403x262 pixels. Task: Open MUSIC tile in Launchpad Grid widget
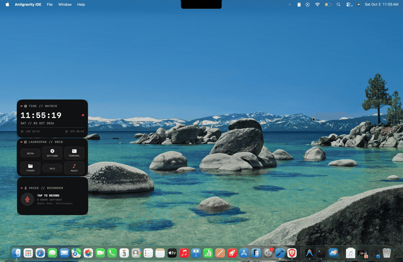(74, 167)
